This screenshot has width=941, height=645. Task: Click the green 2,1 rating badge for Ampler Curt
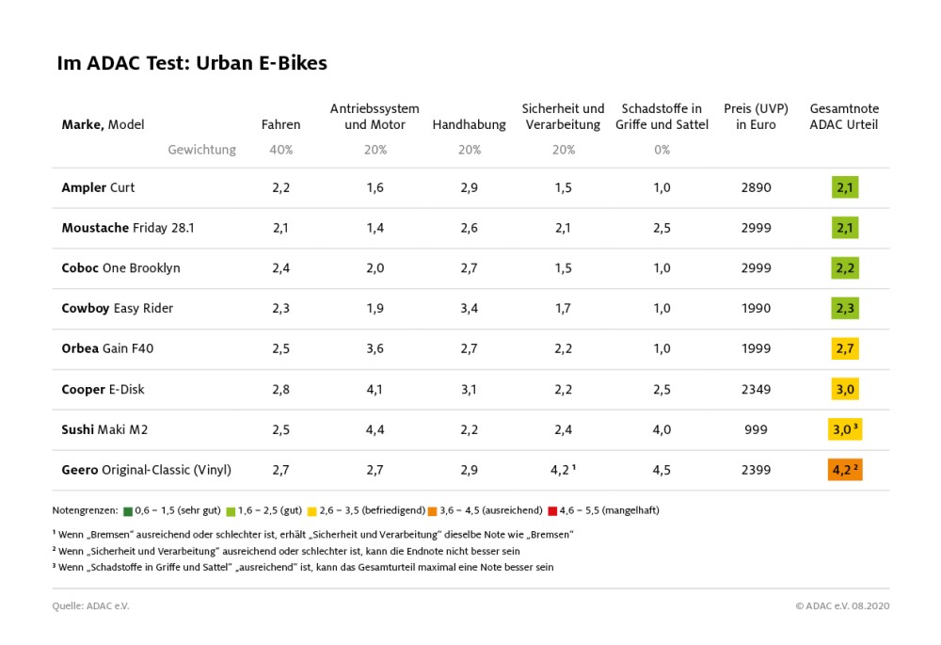845,187
